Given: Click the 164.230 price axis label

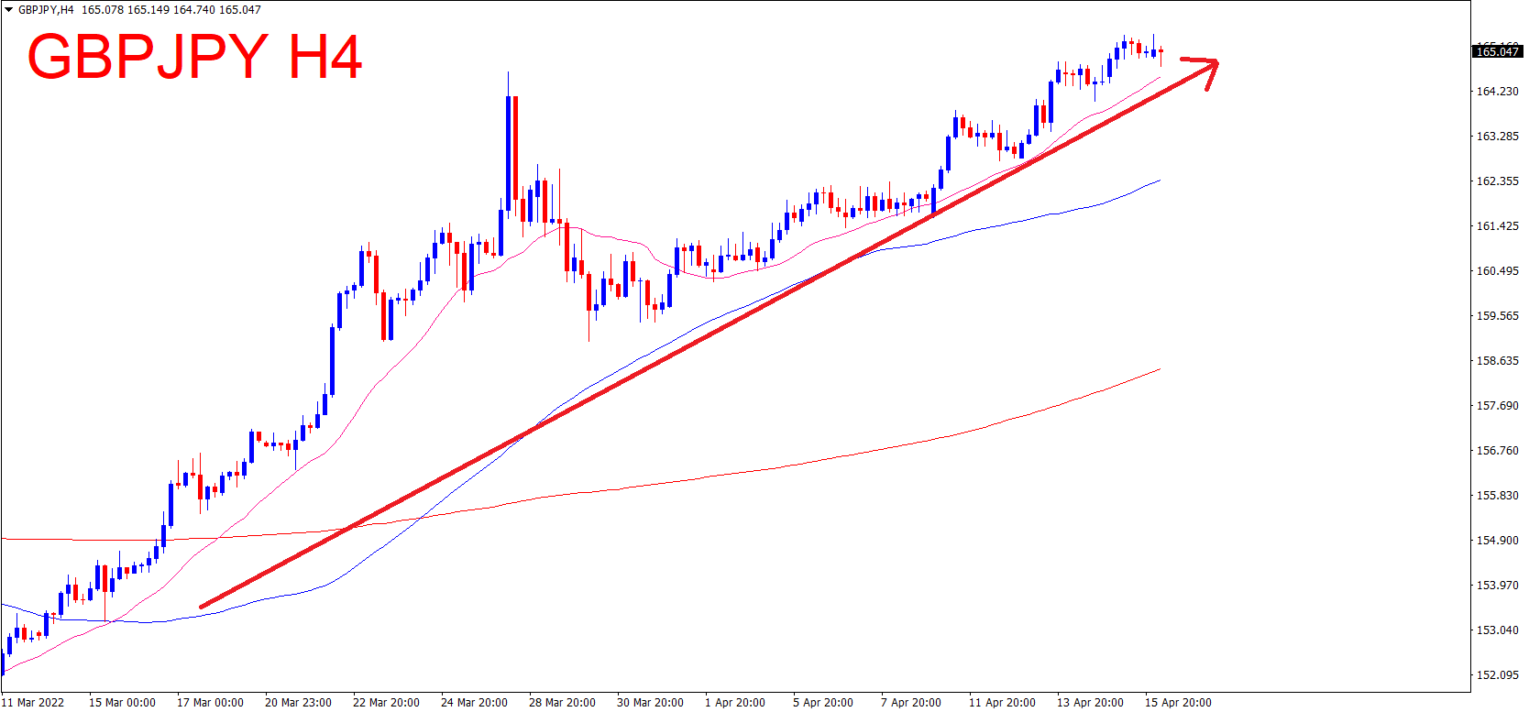Looking at the screenshot, I should (1497, 92).
